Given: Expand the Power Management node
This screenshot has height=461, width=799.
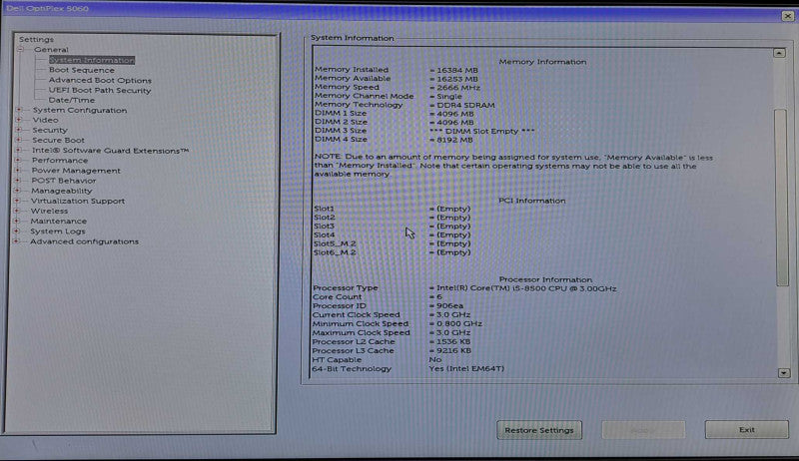Looking at the screenshot, I should pos(18,171).
